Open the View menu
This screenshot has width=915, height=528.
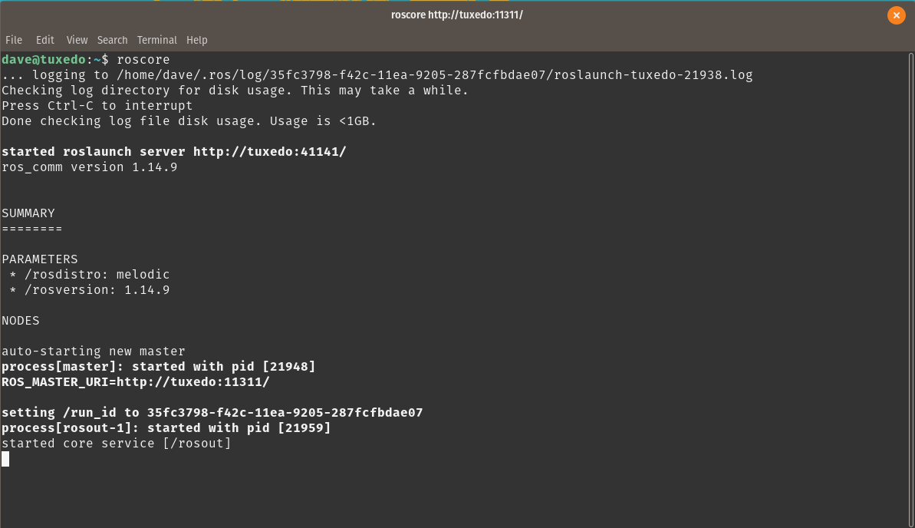click(x=77, y=40)
